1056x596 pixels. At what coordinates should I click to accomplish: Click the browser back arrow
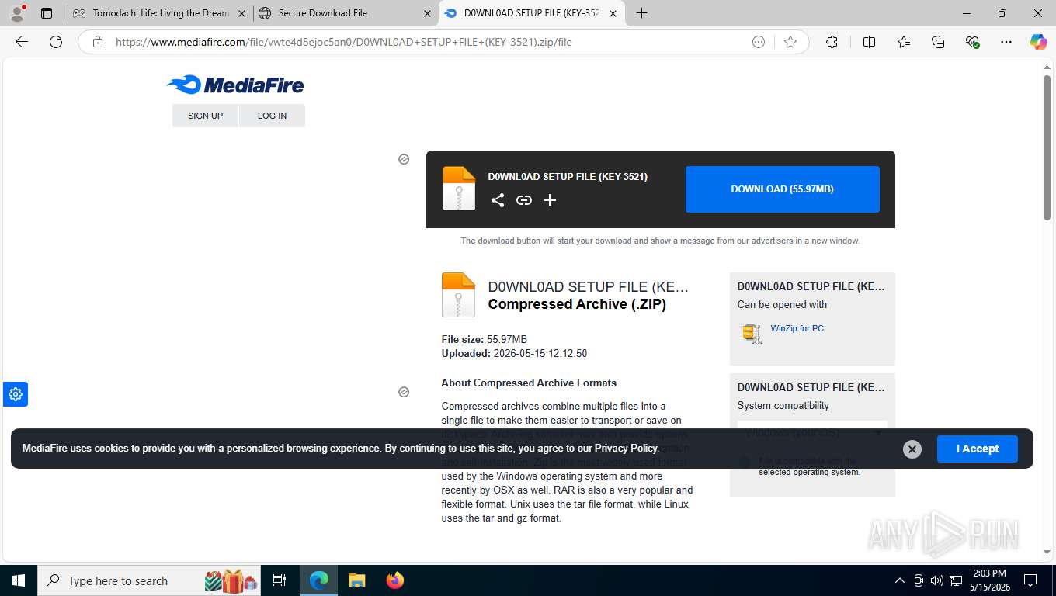[22, 42]
